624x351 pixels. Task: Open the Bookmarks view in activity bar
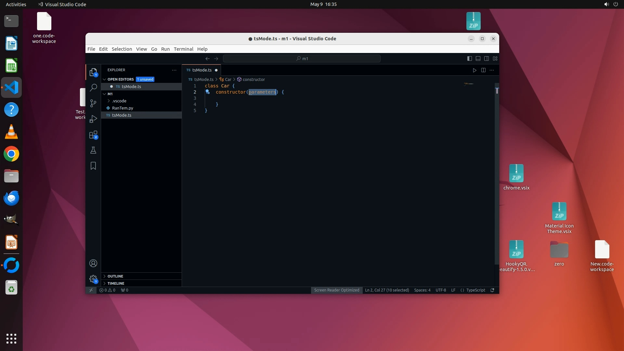point(93,166)
